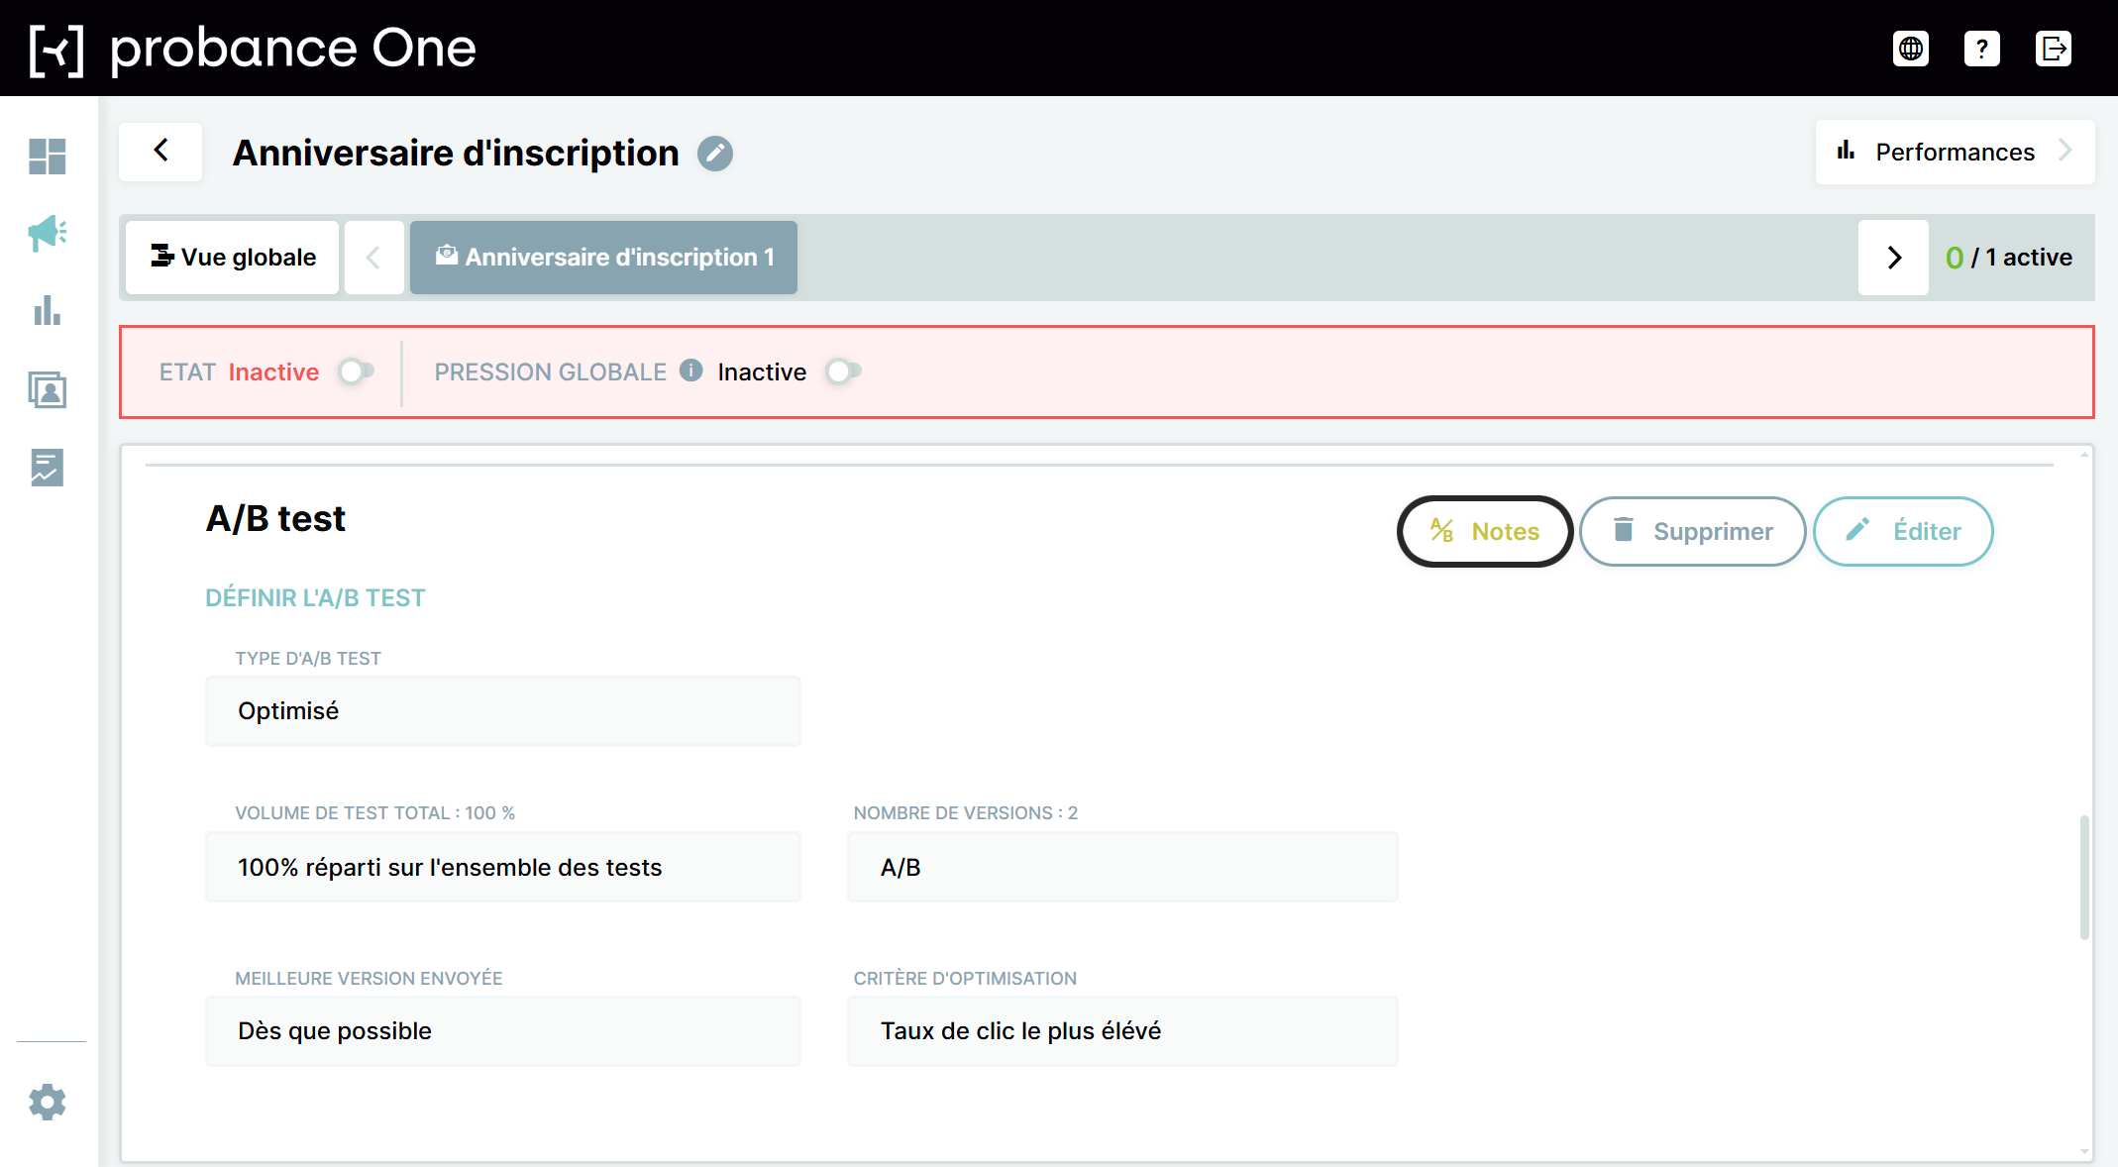Viewport: 2118px width, 1167px height.
Task: Open the campaigns megaphone icon
Action: click(47, 234)
